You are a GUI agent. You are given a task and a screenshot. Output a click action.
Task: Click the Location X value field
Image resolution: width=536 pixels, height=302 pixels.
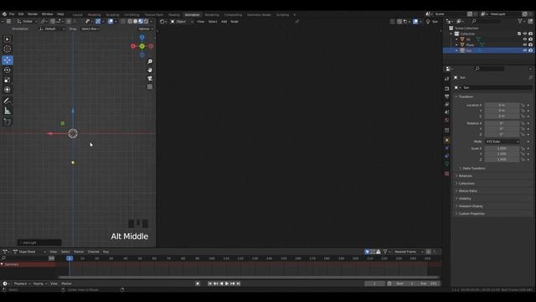click(502, 105)
